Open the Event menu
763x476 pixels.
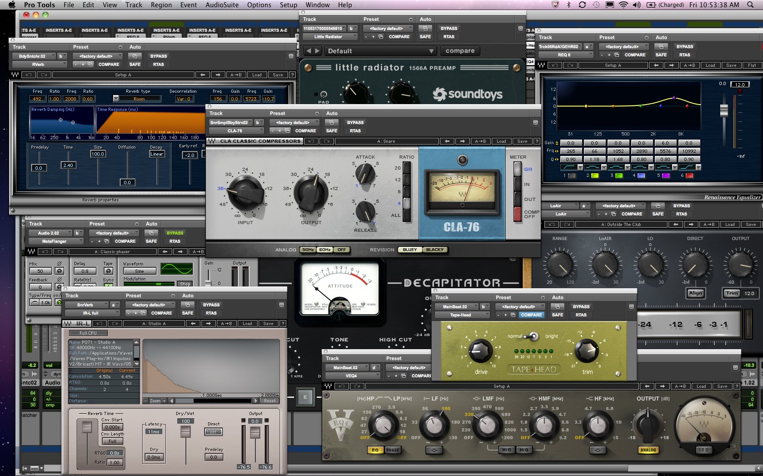[x=189, y=5]
